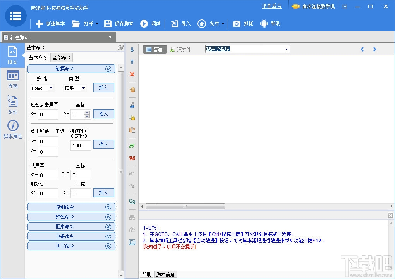Switch to 脚本 sidebar panel
Screen dimensions: 395x279
[13, 55]
